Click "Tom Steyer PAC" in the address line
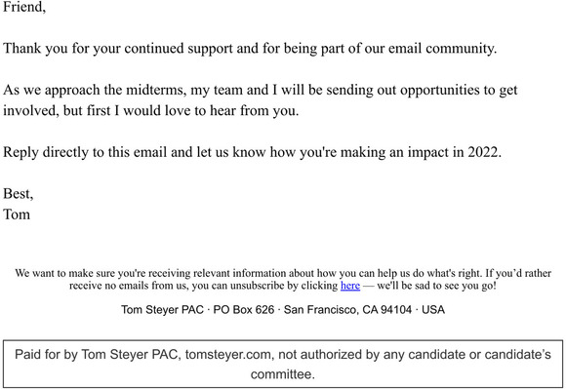This screenshot has width=566, height=389. click(162, 310)
